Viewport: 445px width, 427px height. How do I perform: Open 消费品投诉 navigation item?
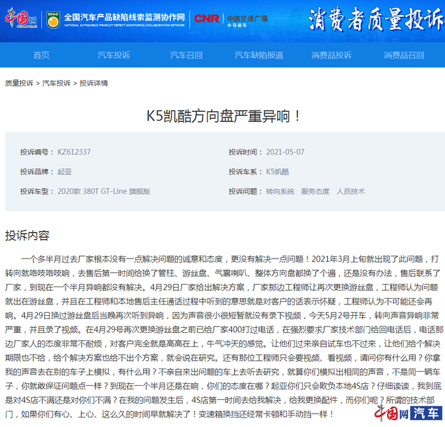(331, 55)
